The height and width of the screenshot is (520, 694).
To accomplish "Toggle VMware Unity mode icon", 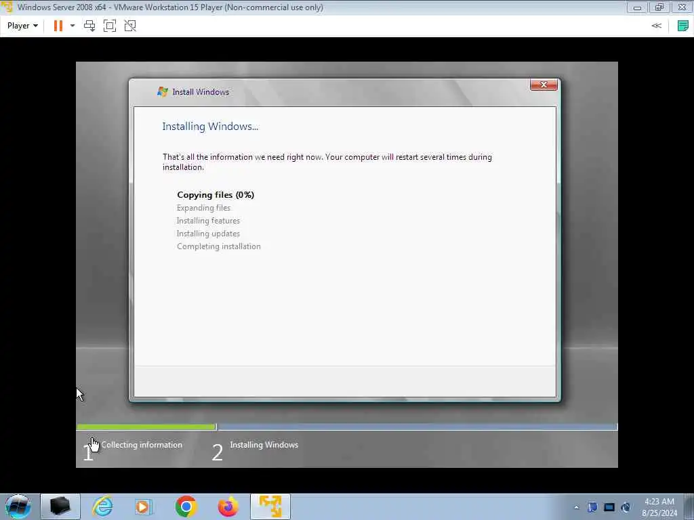I will click(x=130, y=26).
